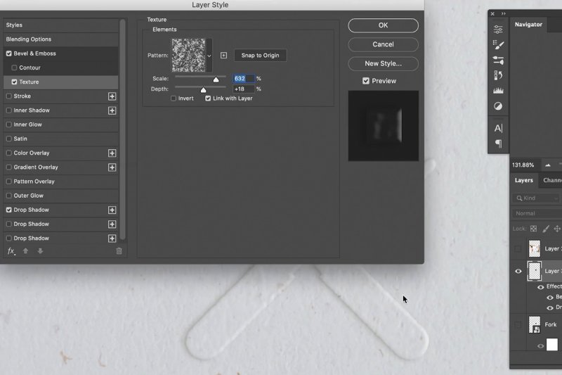Viewport: 562px width, 375px height.
Task: Open the Character panel icon
Action: click(x=498, y=128)
